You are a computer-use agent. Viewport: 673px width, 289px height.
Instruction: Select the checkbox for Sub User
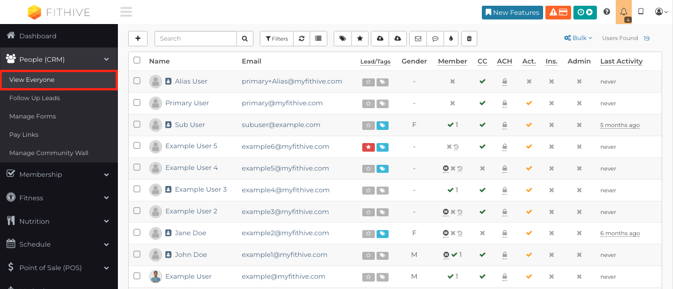(x=137, y=124)
